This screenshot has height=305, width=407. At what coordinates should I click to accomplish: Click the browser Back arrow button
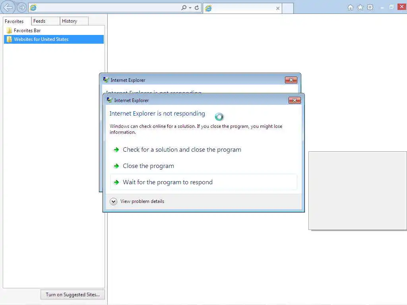(8, 7)
